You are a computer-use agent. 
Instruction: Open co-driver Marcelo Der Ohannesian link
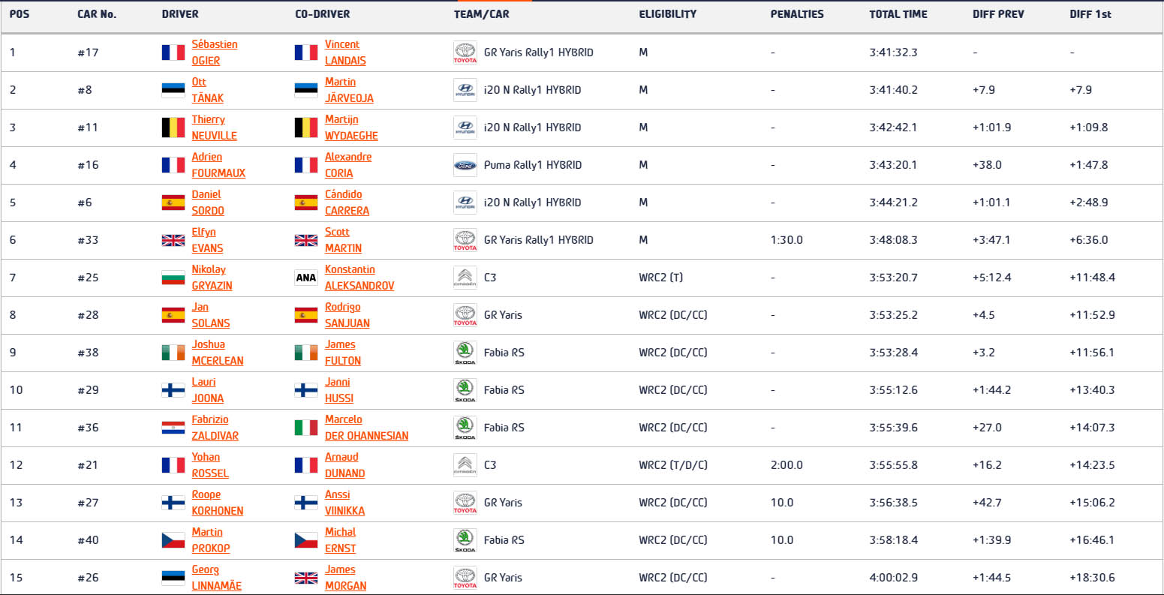[x=367, y=428]
